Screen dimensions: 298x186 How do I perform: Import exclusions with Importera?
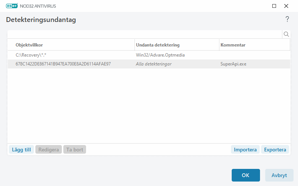(x=245, y=150)
